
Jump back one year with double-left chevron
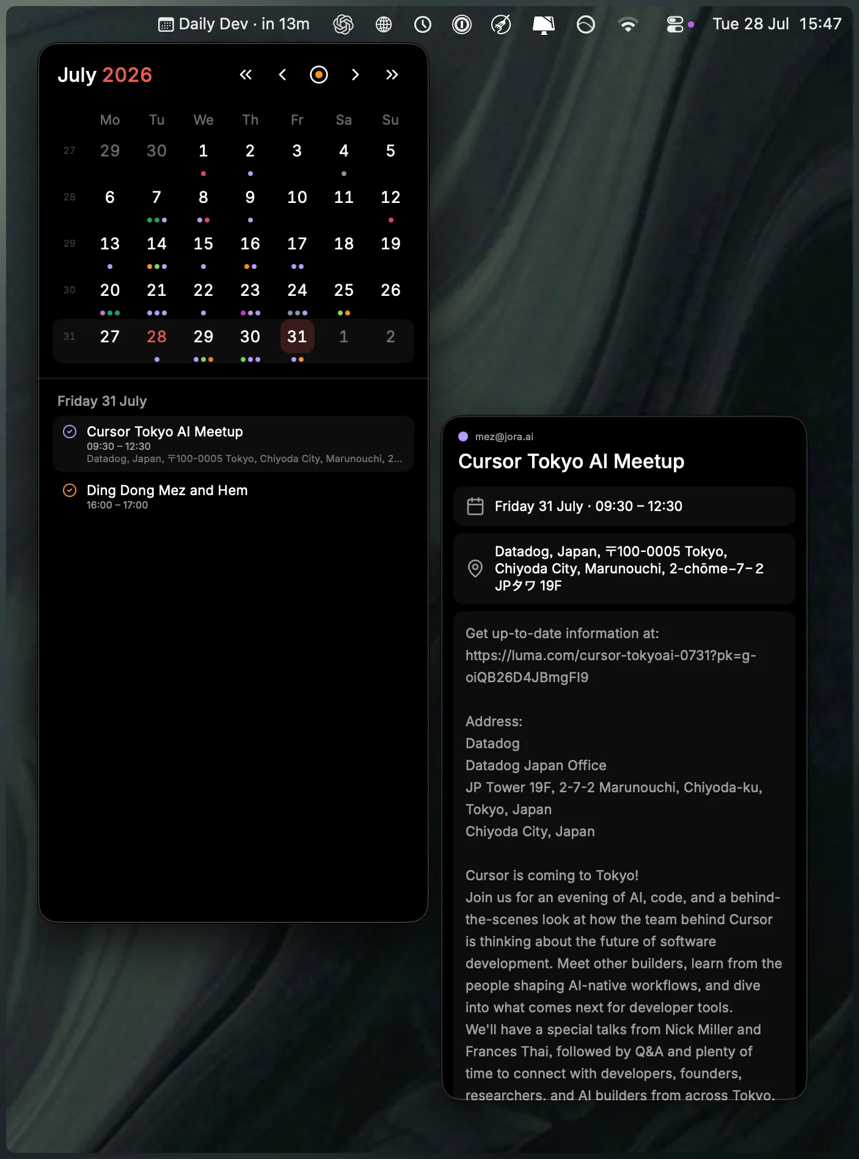(246, 75)
